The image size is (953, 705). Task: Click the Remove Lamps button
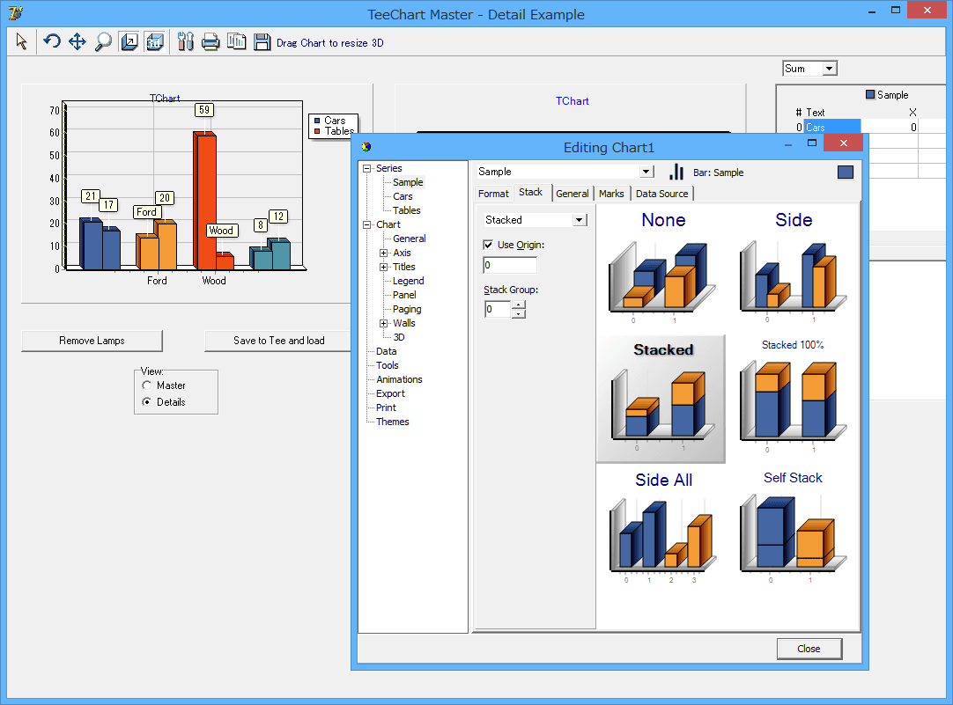click(x=92, y=341)
